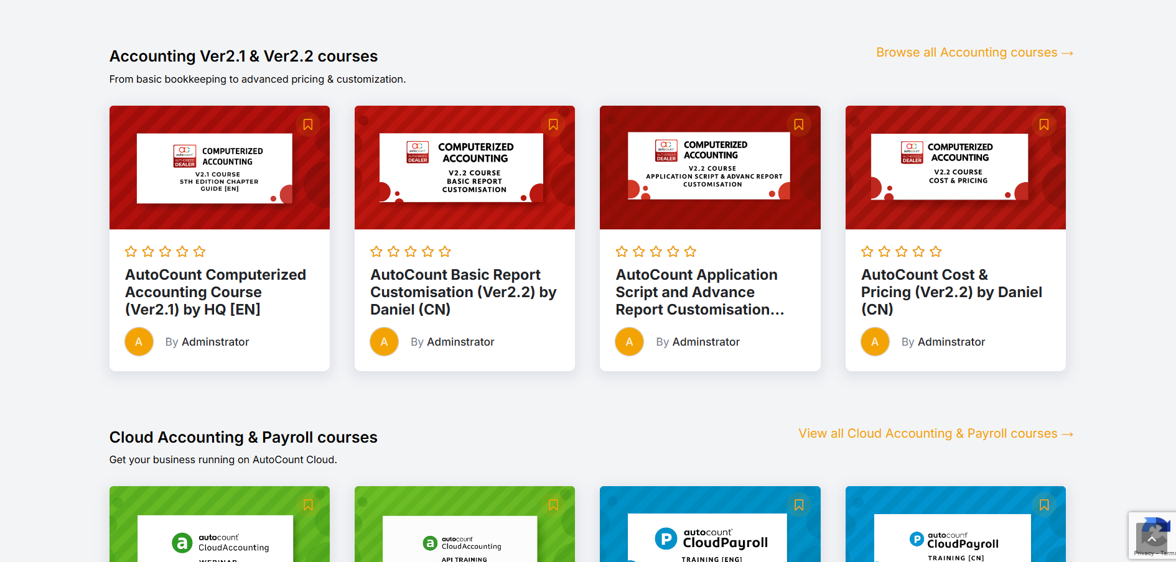Viewport: 1176px width, 562px height.
Task: Bookmark the AutoCount Computerized Accounting Ver2.1 course
Action: point(308,124)
